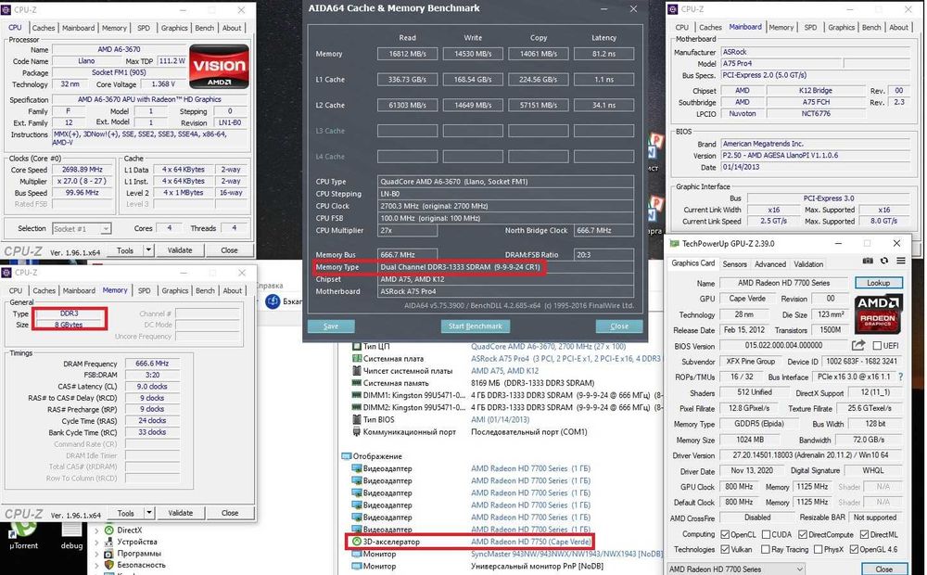
Task: Open the Tools dropdown arrow in CPU-Z Memory window
Action: point(149,513)
